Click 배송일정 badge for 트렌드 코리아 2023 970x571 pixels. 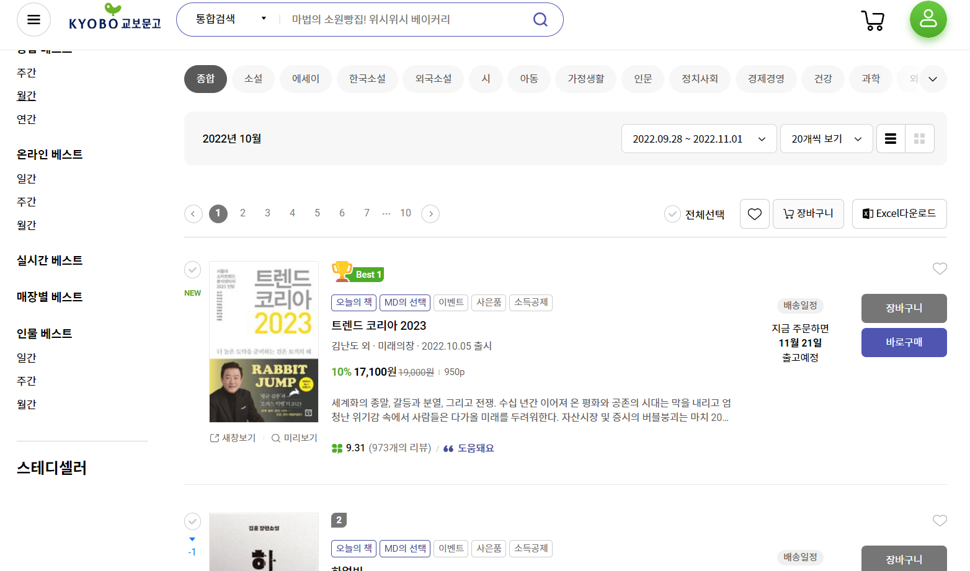click(x=800, y=305)
